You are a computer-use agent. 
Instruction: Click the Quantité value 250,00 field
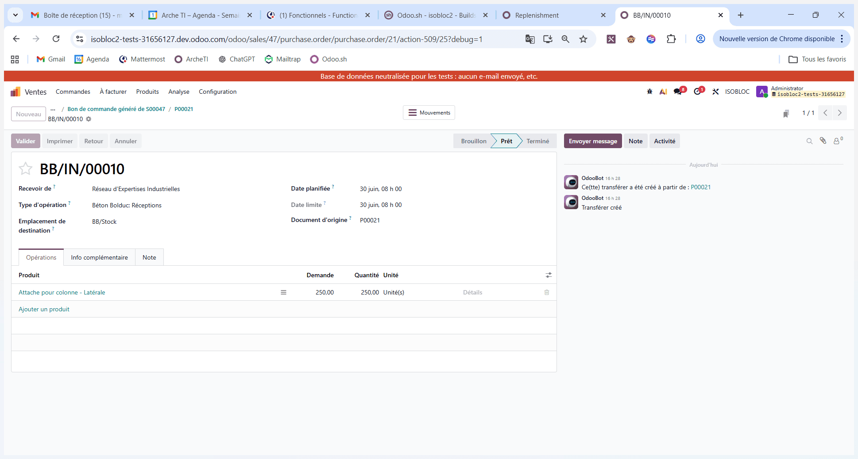click(369, 292)
